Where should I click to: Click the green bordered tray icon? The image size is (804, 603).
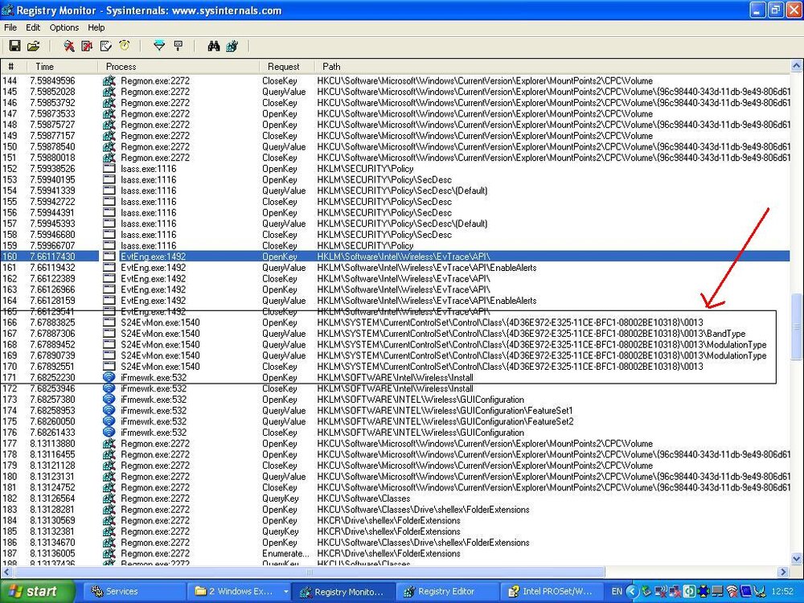tap(690, 592)
